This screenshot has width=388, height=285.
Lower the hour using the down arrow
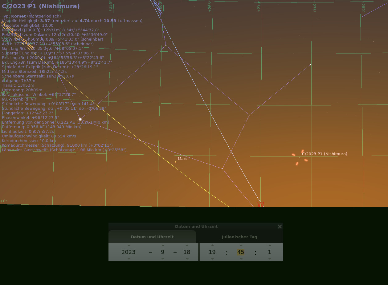tap(212, 259)
